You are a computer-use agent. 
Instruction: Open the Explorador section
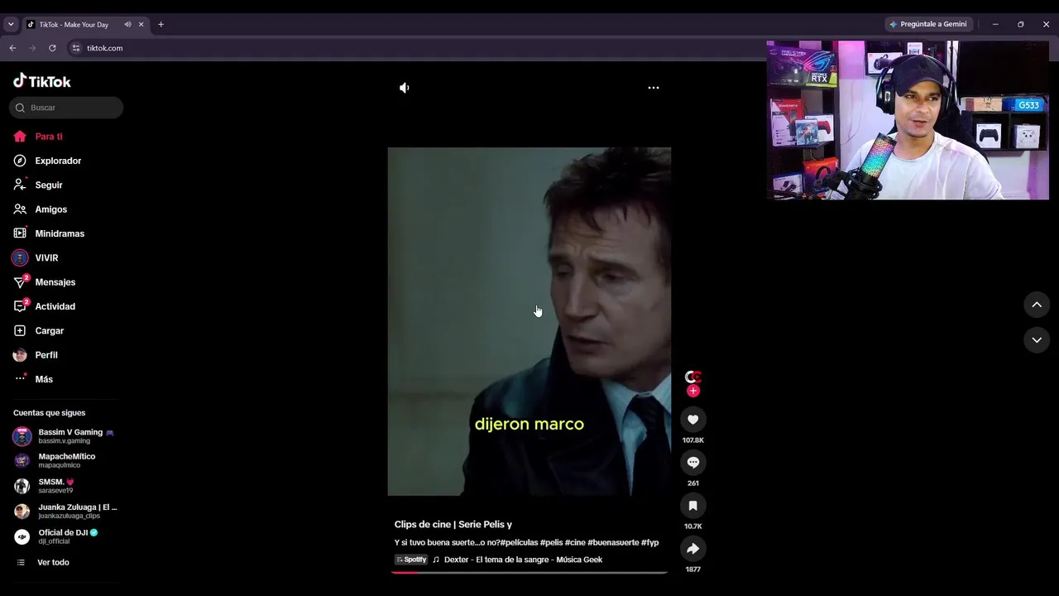(x=47, y=161)
